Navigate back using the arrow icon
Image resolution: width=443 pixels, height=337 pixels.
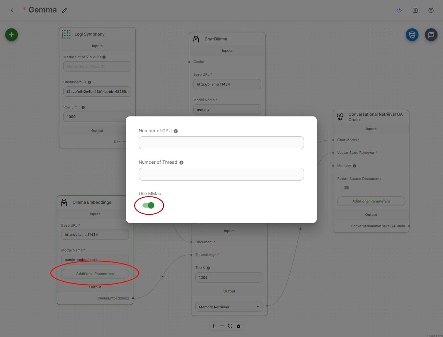(12, 10)
